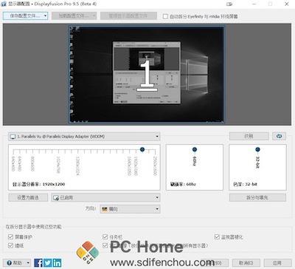Select monitor 1 in the preview area
The image size is (295, 269).
click(x=146, y=74)
